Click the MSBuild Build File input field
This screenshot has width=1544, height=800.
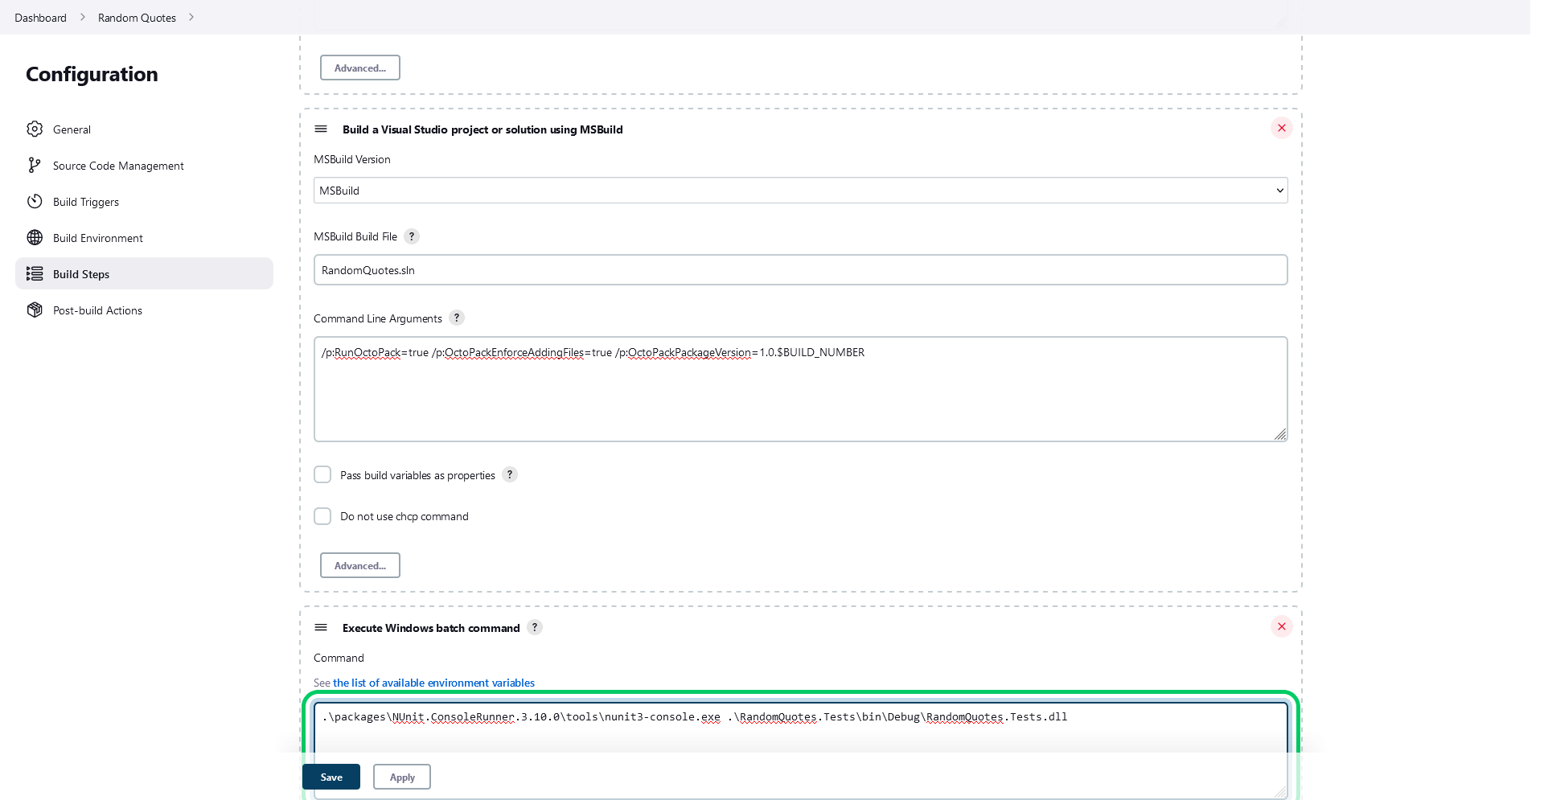point(801,270)
